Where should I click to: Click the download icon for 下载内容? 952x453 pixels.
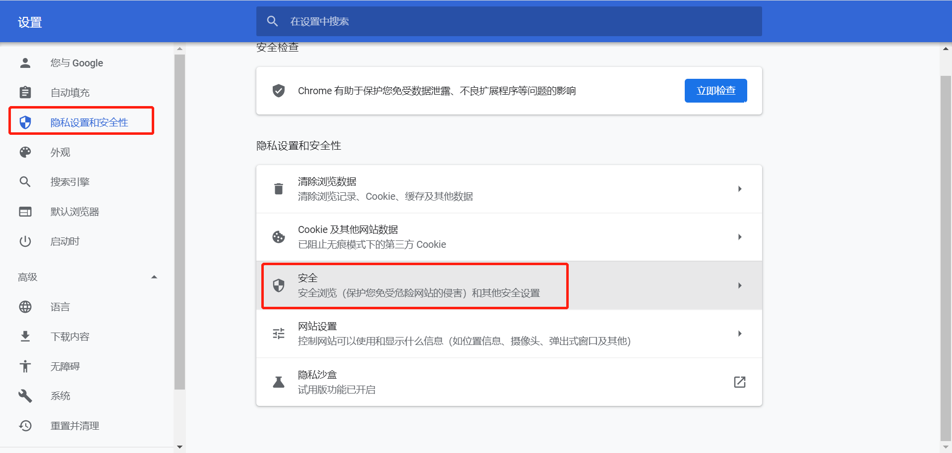(x=25, y=337)
